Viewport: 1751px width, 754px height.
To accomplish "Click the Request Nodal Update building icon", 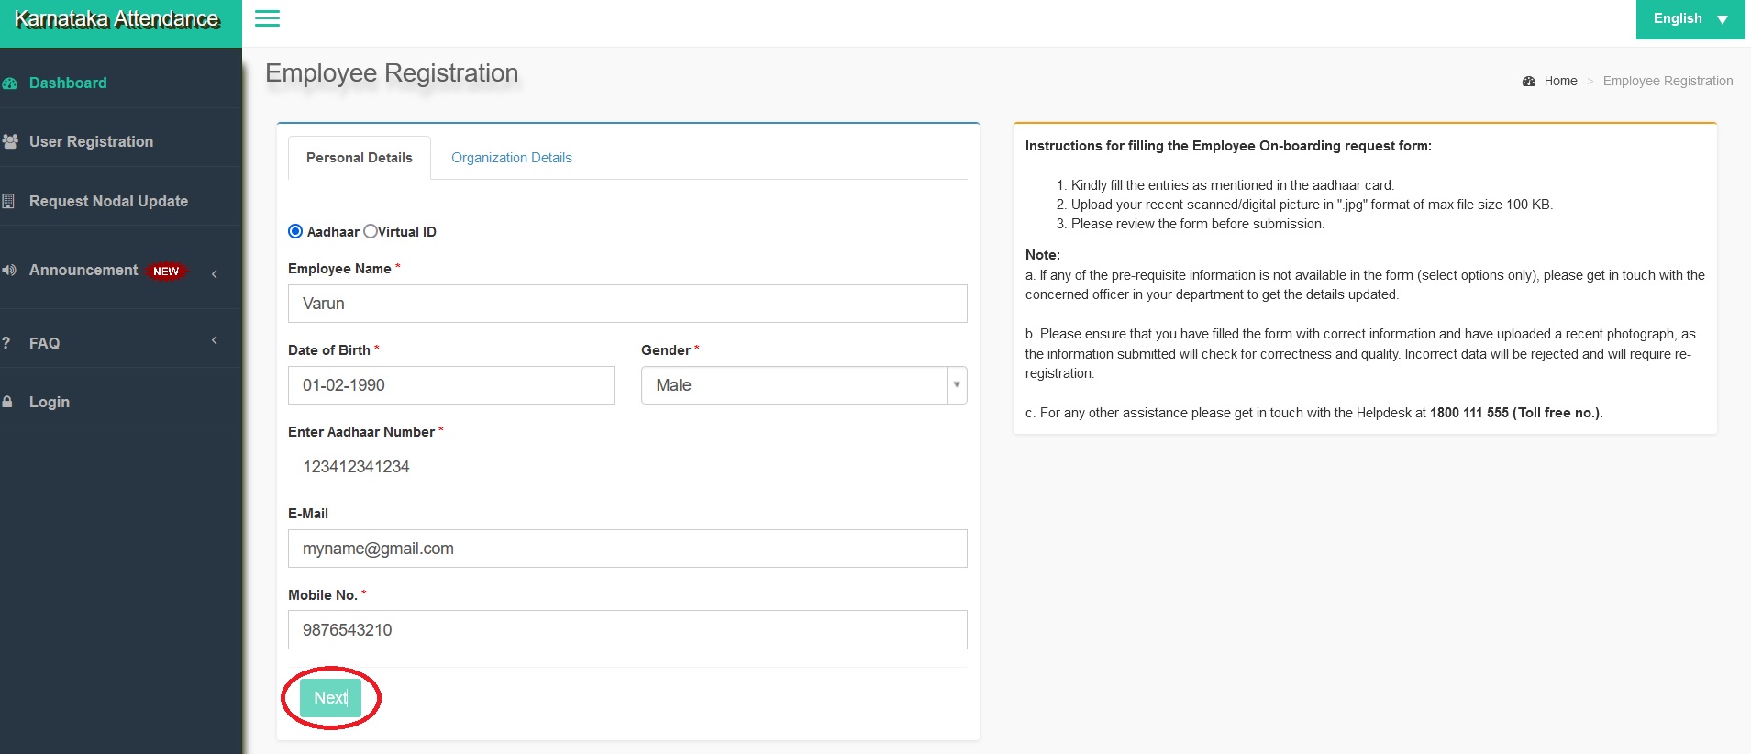I will (8, 201).
